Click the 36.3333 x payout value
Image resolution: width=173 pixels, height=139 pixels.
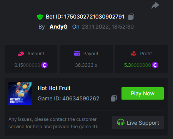coord(86,65)
